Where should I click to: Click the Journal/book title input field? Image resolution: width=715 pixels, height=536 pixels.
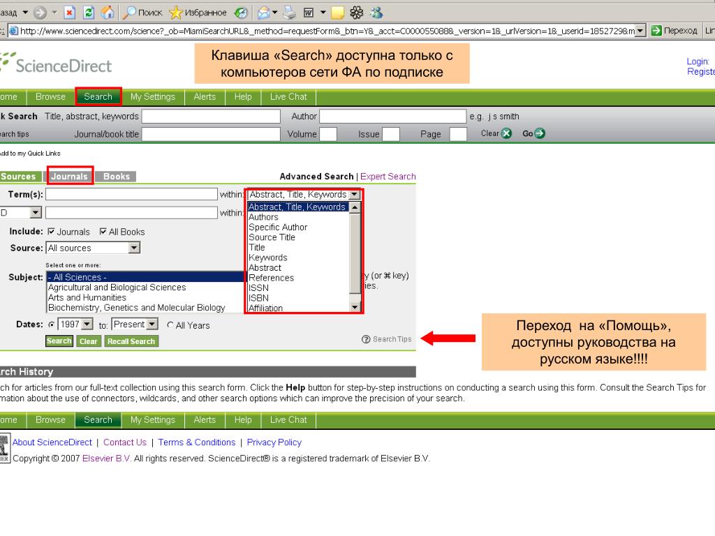211,134
